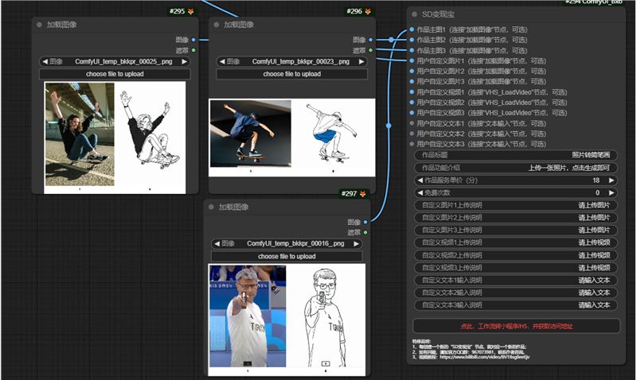Edit the 自定义文本3输入说明 field
Image resolution: width=637 pixels, height=380 pixels.
[x=516, y=305]
